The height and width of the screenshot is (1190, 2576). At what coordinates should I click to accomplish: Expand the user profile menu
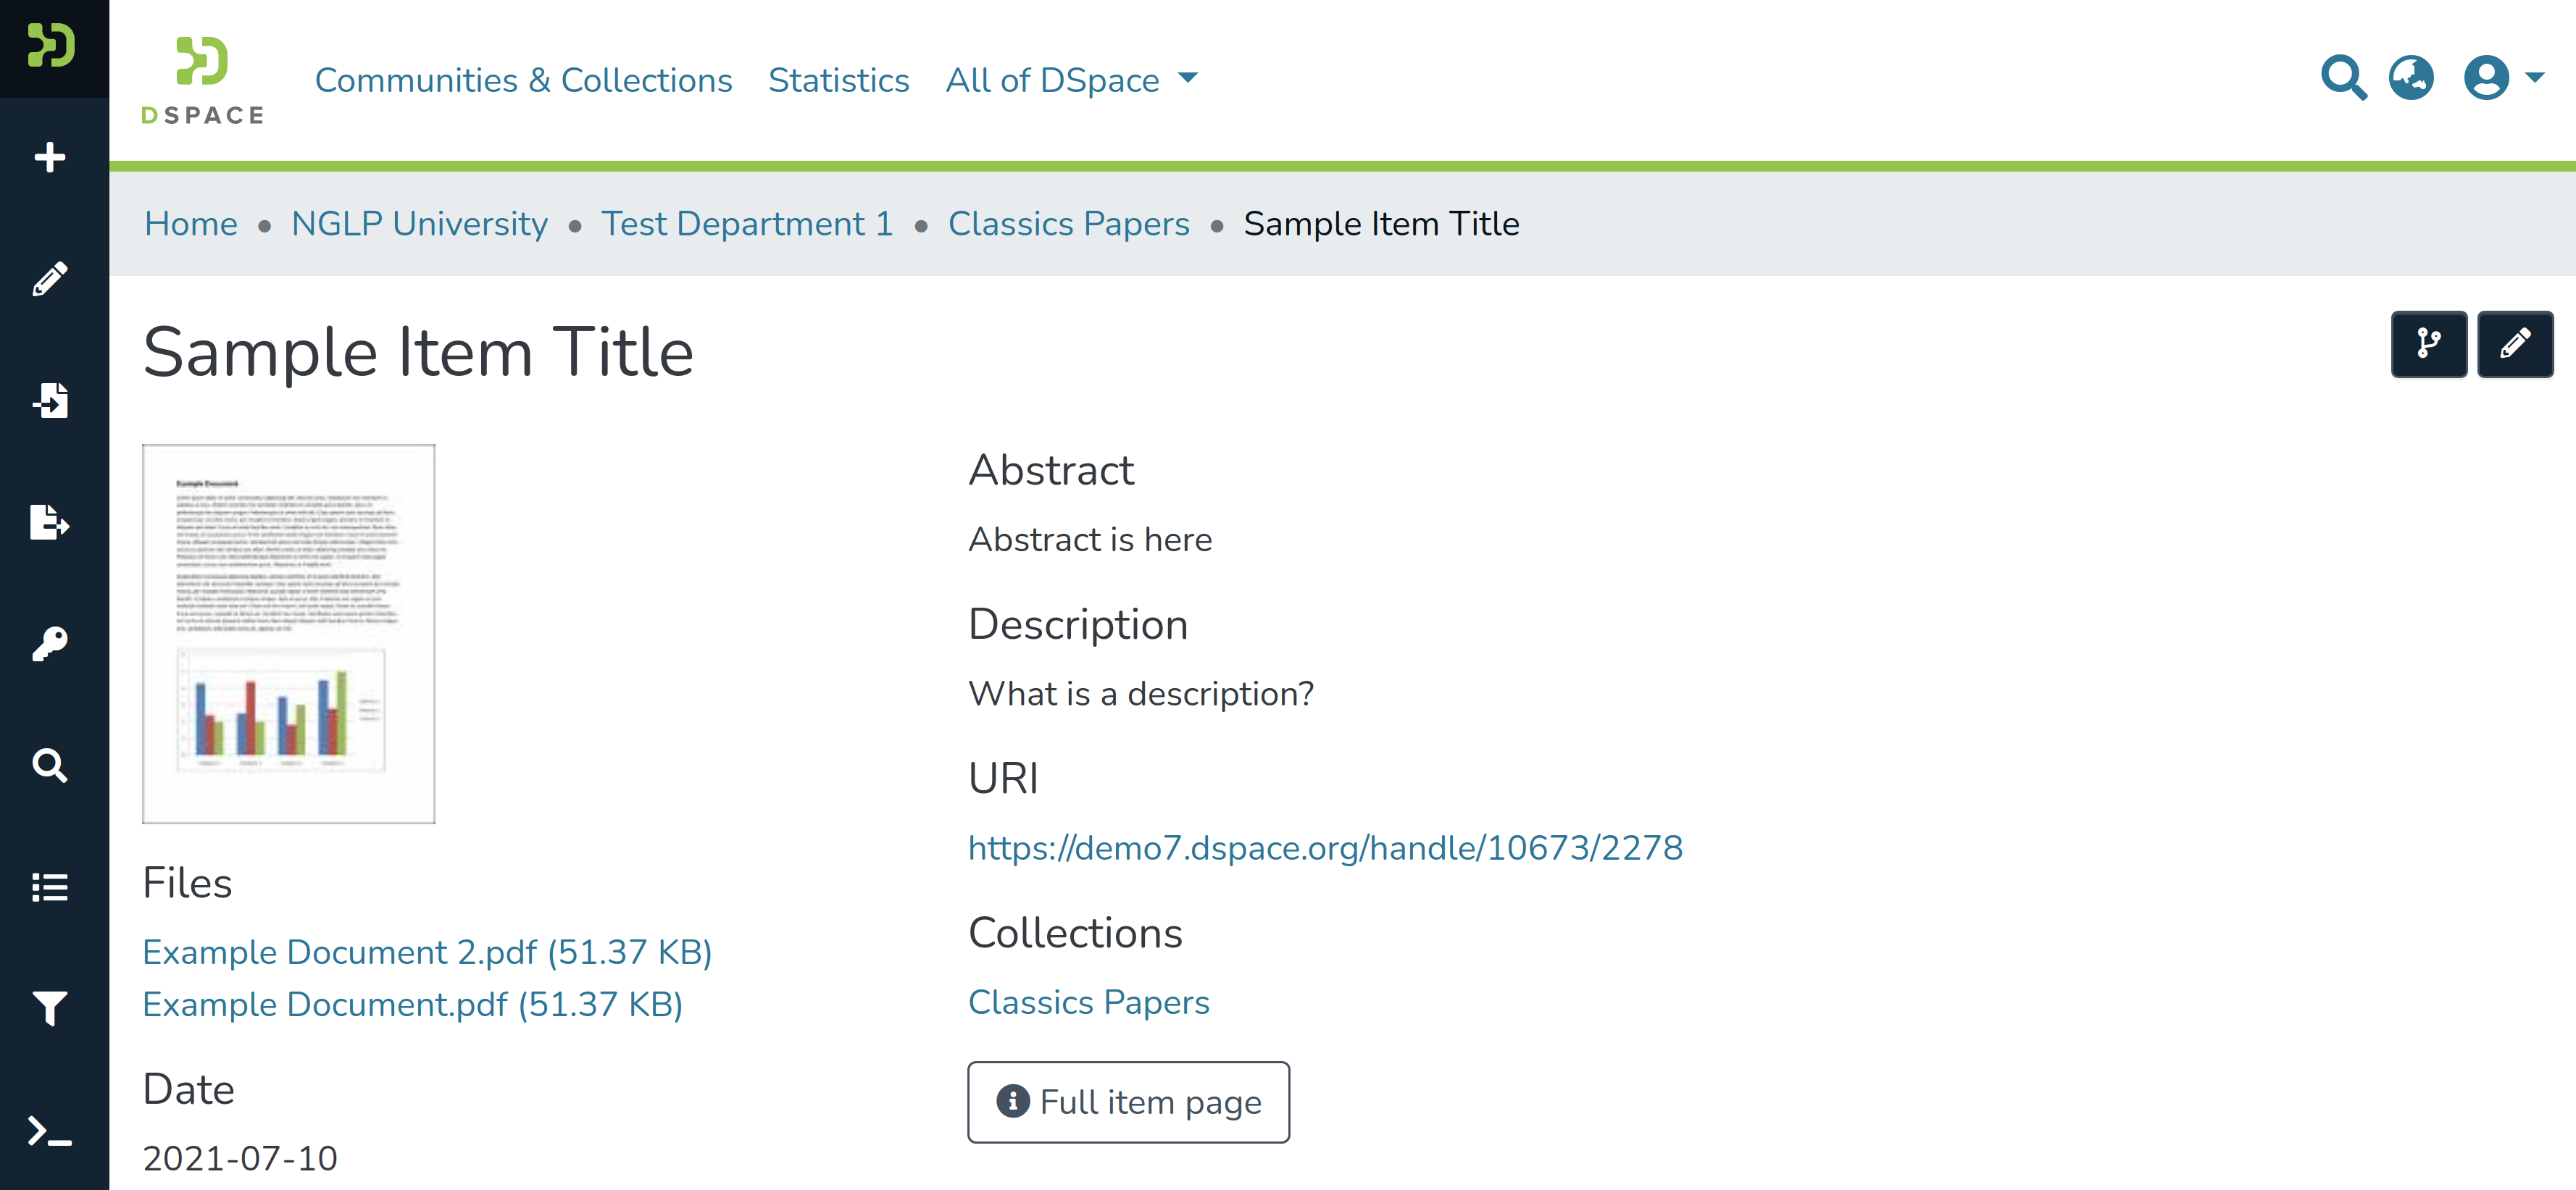coord(2502,78)
